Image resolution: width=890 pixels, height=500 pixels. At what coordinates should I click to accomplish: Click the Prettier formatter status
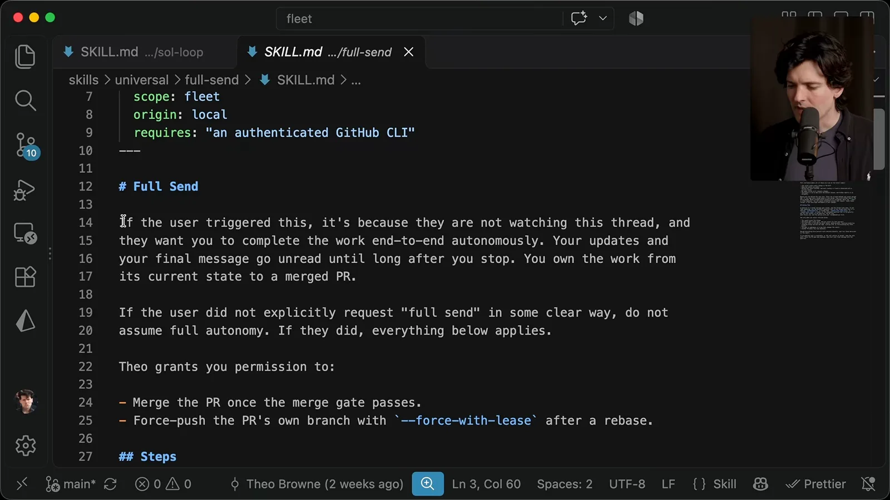815,484
